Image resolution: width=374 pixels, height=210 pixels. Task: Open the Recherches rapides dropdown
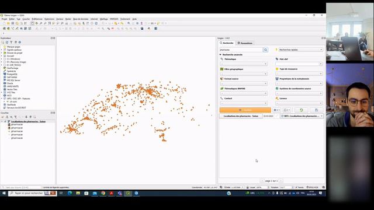[x=300, y=50]
